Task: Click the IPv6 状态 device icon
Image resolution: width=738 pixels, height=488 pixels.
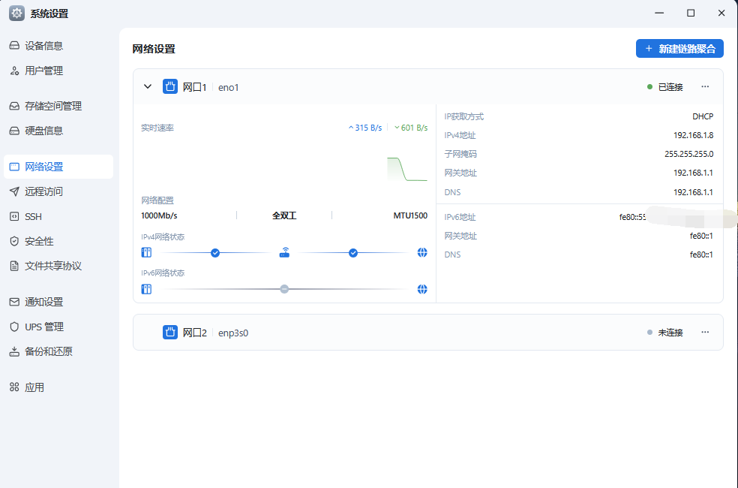Action: (146, 289)
